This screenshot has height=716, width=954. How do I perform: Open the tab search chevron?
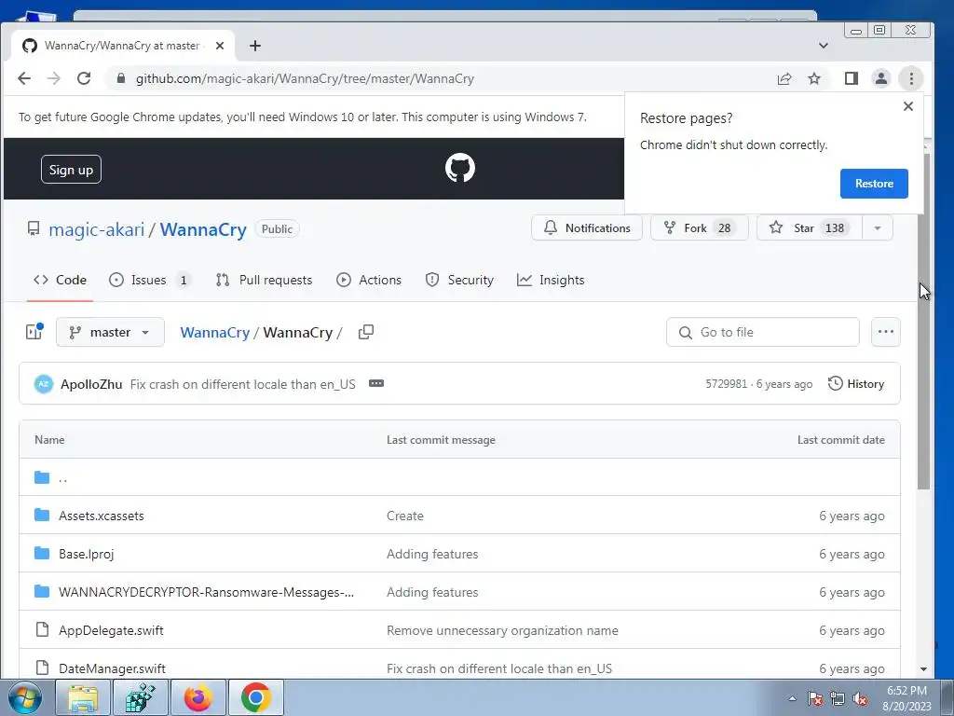coord(824,46)
